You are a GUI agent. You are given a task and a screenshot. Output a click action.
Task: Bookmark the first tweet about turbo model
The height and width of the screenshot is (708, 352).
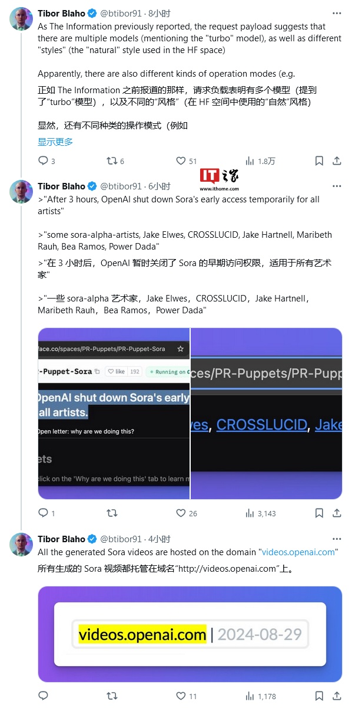[x=318, y=160]
